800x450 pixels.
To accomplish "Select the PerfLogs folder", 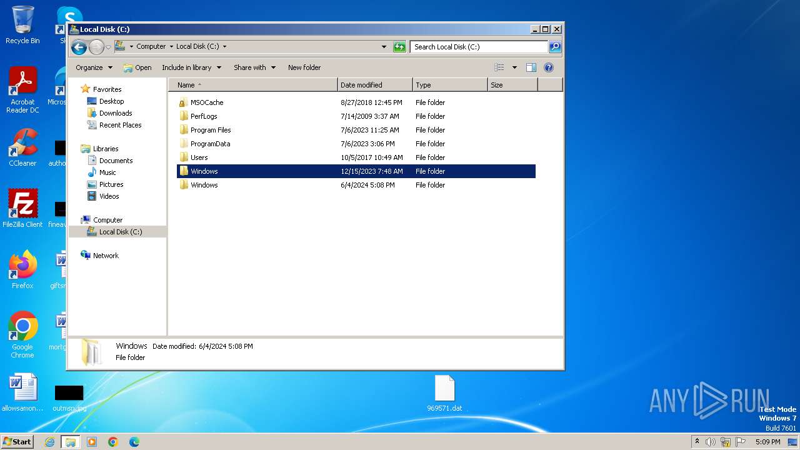I will 356,116.
